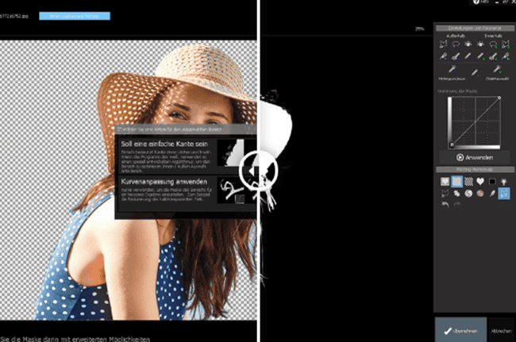Select the highlighted blue matting tool
The height and width of the screenshot is (342, 516).
[x=503, y=193]
